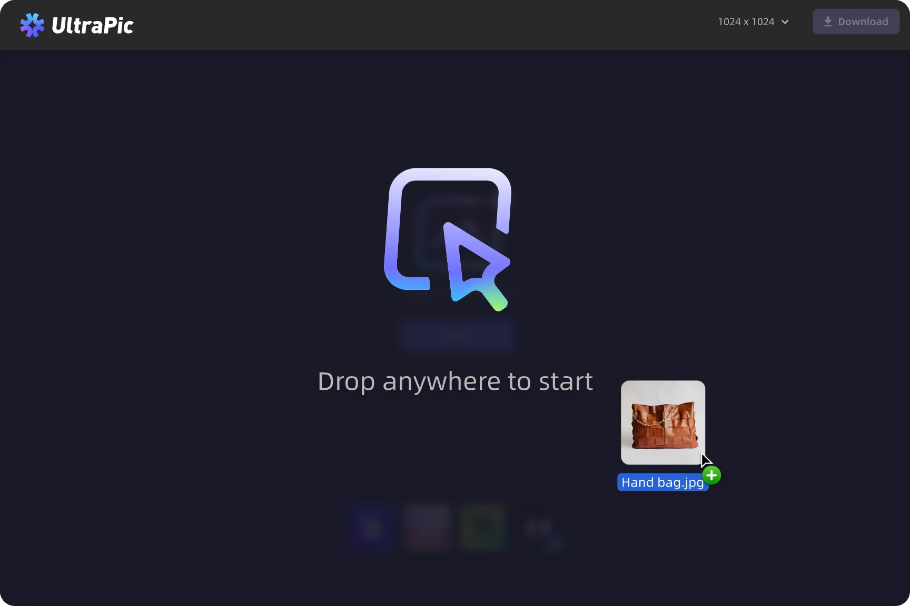Screen dimensions: 910x606
Task: Click the green plus badge
Action: pos(711,476)
